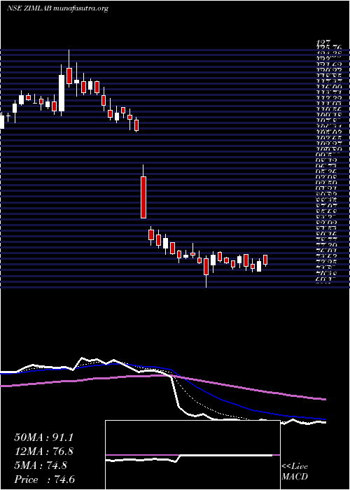
Task: Select the 12MA : 76.8 readout
Action: coord(43,451)
